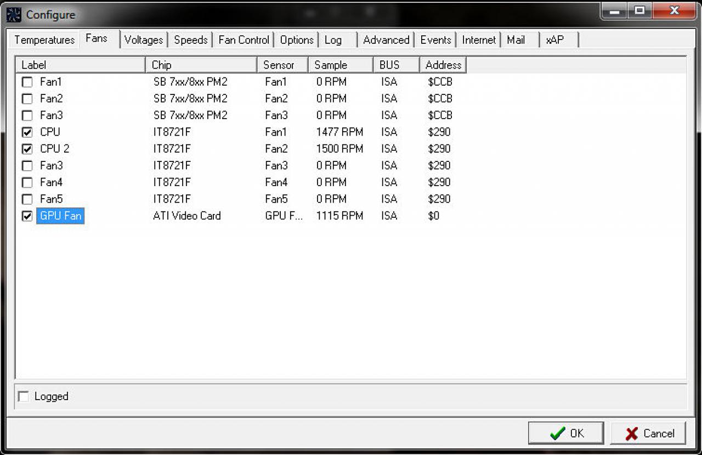Open the Fan Control tab
Screen dimensions: 702x455
tap(244, 40)
